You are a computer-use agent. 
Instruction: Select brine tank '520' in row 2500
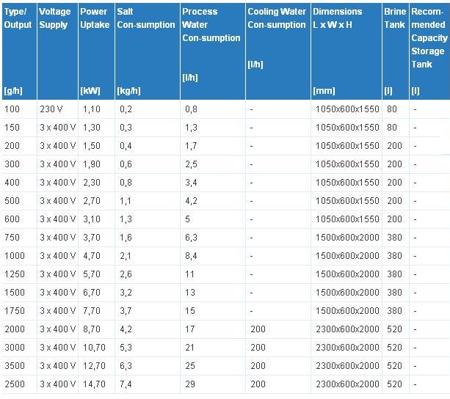394,384
